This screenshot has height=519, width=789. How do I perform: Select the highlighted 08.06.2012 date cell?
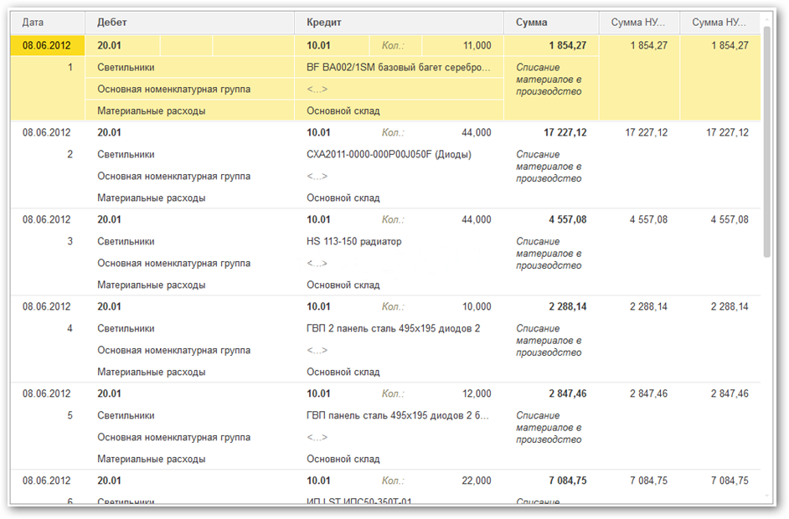(x=47, y=45)
